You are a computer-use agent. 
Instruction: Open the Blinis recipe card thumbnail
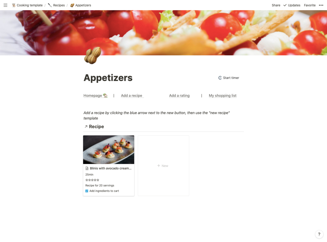point(109,150)
